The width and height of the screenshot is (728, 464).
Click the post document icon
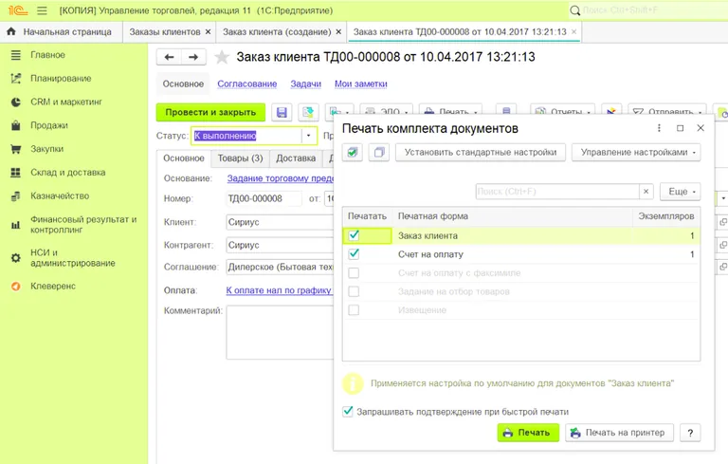coord(307,112)
